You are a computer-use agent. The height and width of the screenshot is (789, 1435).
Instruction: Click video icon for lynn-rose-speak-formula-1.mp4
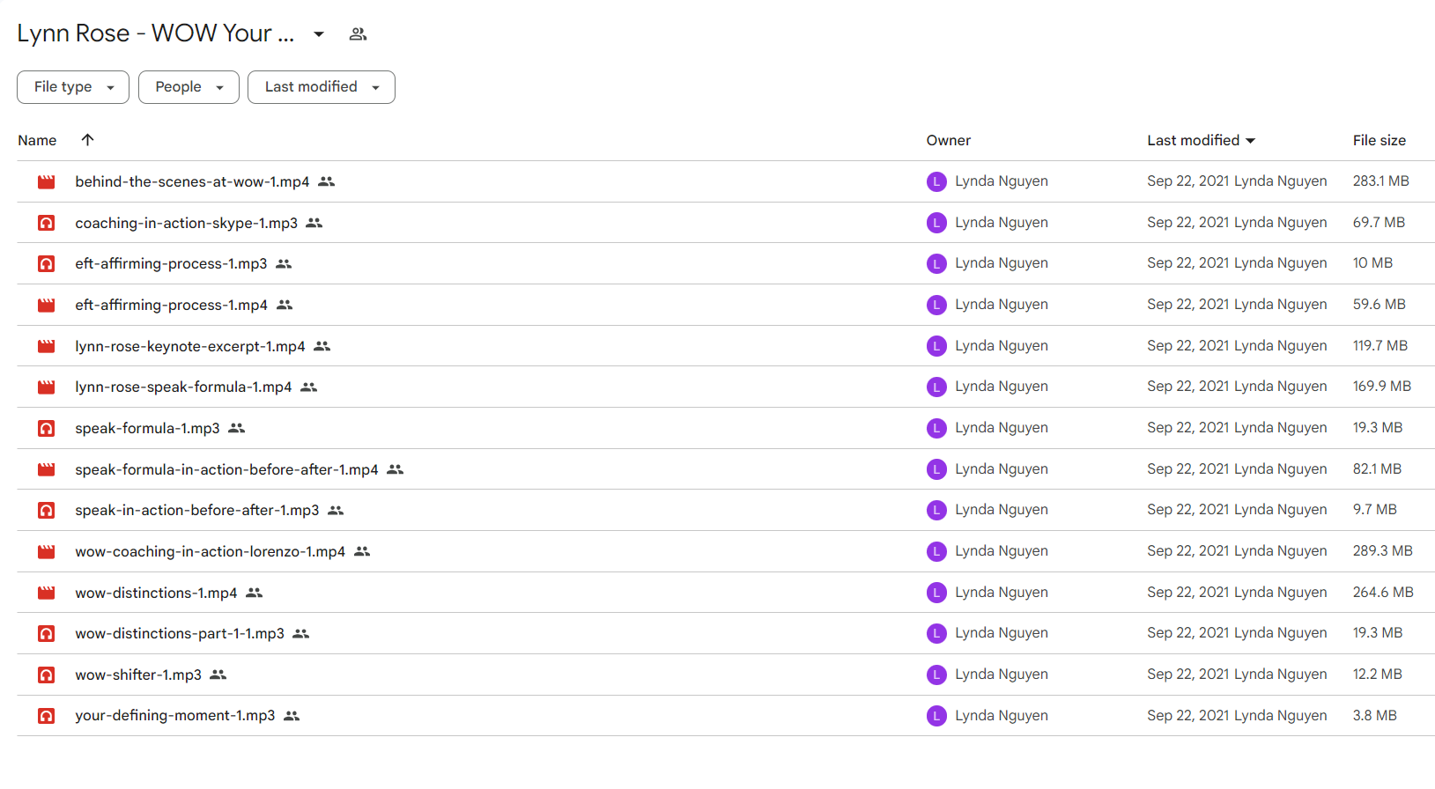tap(47, 387)
